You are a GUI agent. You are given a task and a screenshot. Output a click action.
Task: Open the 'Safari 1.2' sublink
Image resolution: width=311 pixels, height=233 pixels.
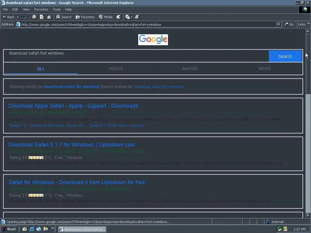pos(18,125)
